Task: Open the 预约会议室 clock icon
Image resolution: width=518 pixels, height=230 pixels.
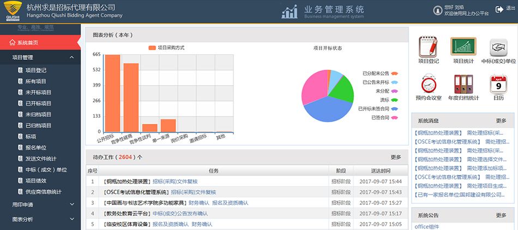Action: pyautogui.click(x=429, y=84)
